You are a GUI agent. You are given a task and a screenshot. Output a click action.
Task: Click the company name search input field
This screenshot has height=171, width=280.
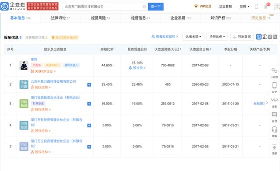point(105,7)
